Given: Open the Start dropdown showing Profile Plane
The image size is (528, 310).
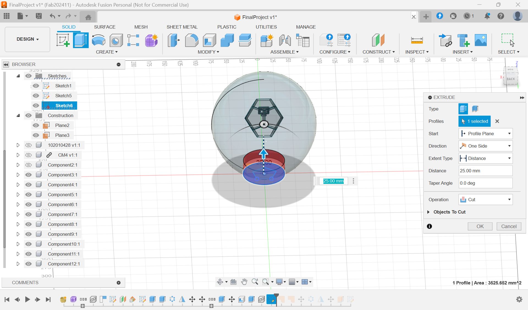Looking at the screenshot, I should [x=485, y=134].
